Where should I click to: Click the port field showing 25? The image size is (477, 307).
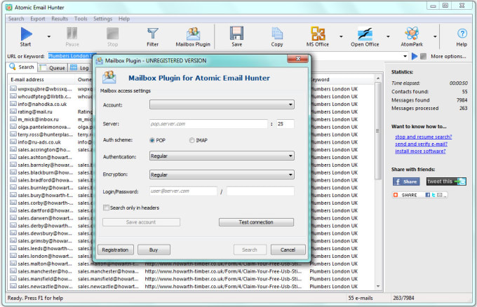click(x=285, y=124)
